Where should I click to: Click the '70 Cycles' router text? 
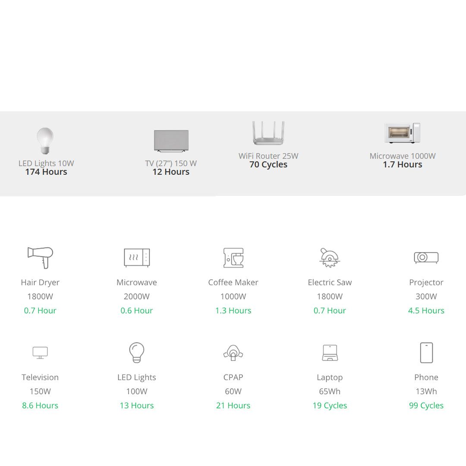268,164
